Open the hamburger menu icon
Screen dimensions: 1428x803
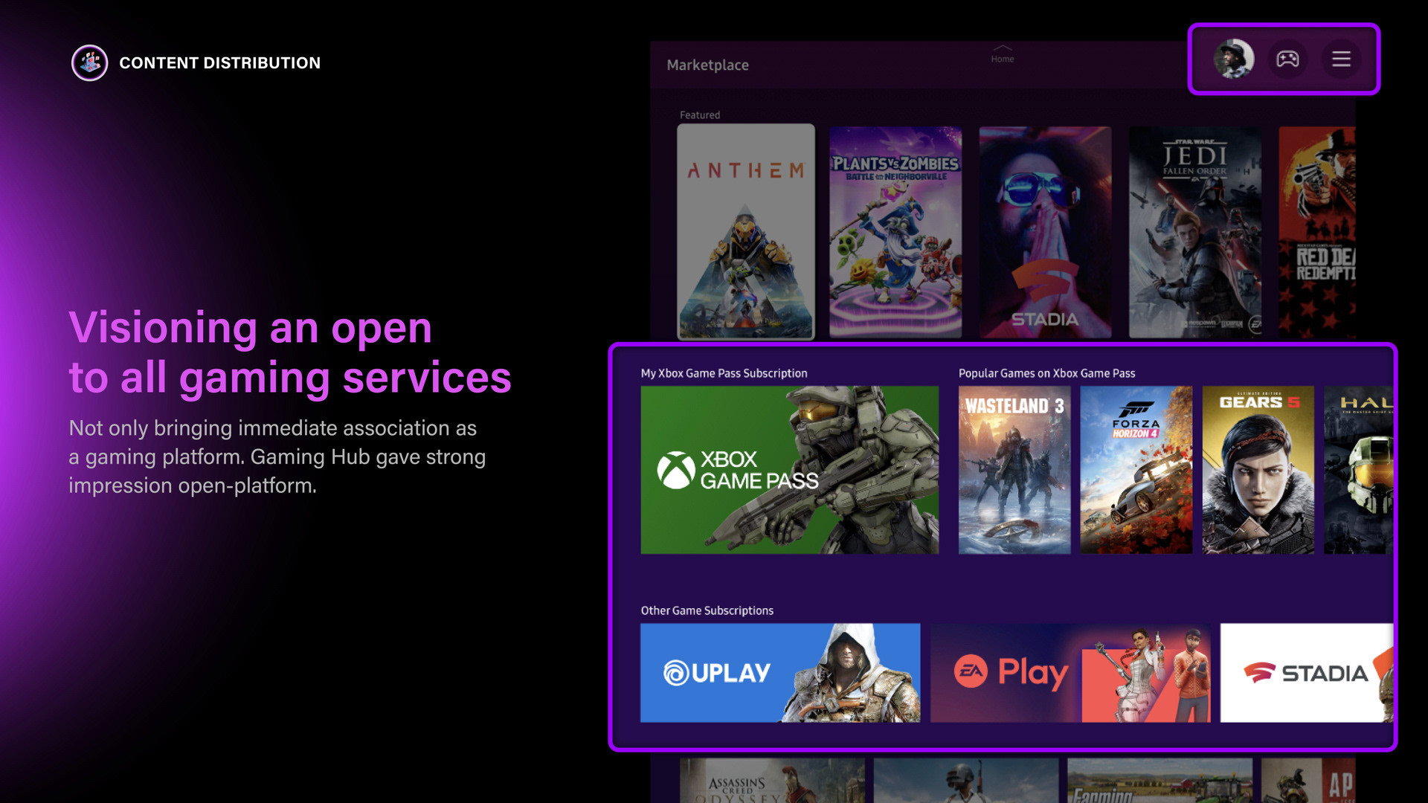(1341, 59)
